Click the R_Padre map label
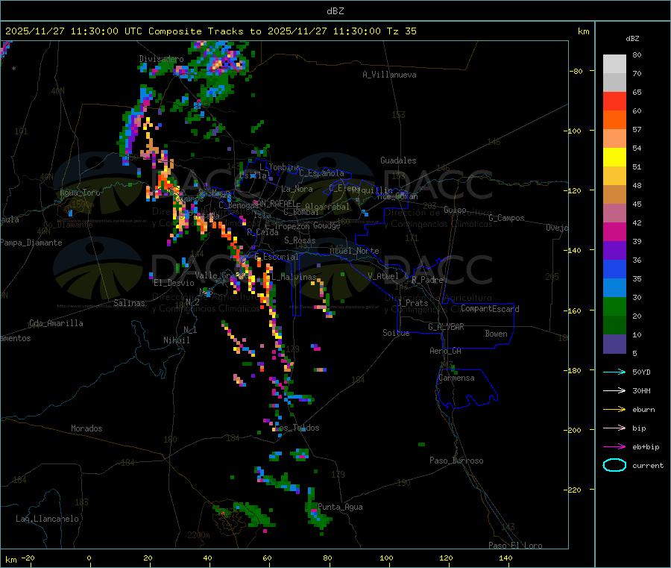The image size is (671, 568). pyautogui.click(x=427, y=280)
